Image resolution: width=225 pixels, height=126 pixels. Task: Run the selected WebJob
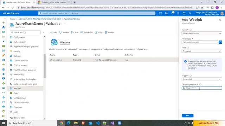pyautogui.click(x=75, y=33)
